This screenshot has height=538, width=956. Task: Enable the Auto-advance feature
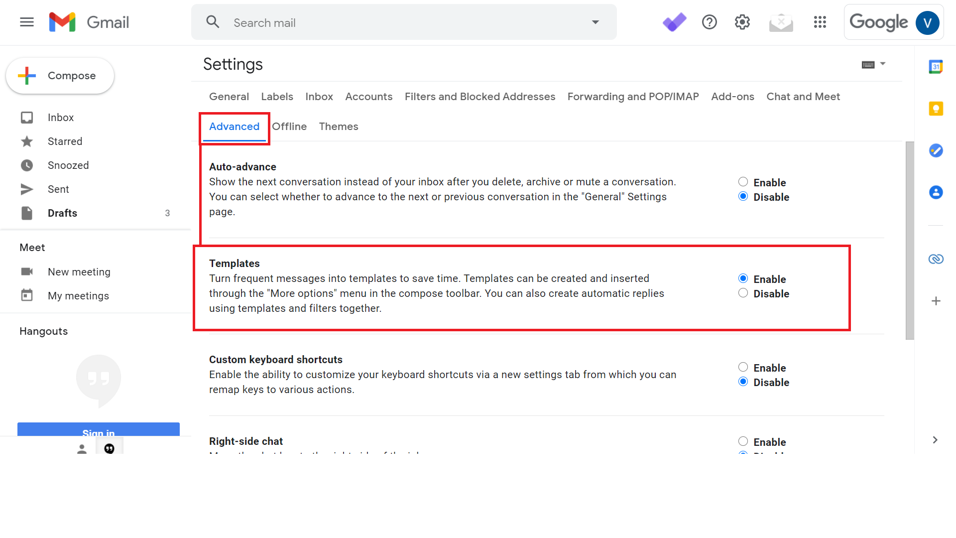[742, 182]
